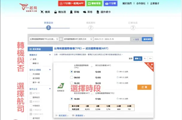Sort results with the 價格 button
This screenshot has width=182, height=120.
pos(138,59)
